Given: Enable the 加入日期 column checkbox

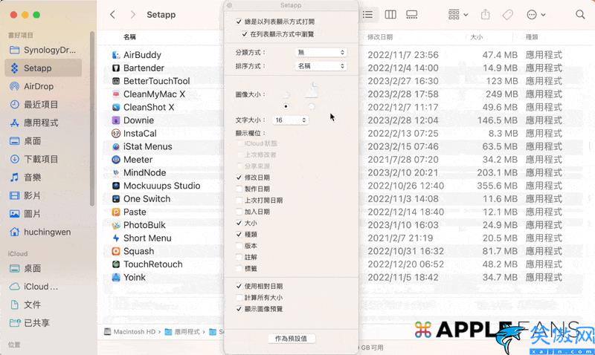Looking at the screenshot, I should [239, 212].
